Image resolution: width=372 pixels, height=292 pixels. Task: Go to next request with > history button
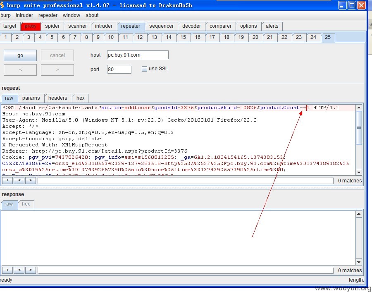coord(57,70)
